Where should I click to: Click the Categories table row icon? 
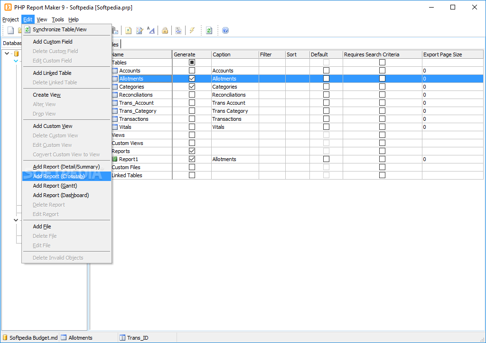pos(115,87)
